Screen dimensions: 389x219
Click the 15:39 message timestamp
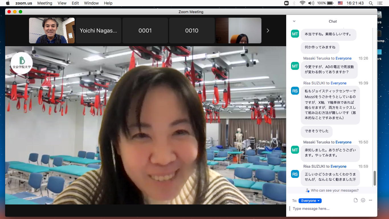[363, 83]
